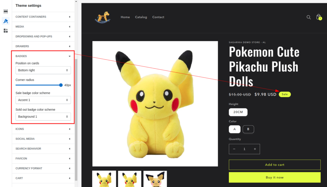
Task: Open the Catalog menu link
Action: pyautogui.click(x=141, y=17)
